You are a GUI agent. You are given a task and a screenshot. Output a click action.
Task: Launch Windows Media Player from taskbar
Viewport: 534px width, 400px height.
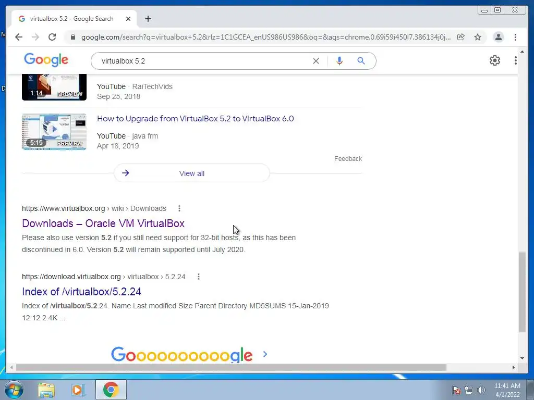[78, 390]
